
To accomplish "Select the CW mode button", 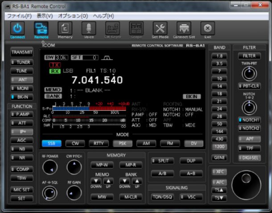I will tap(75, 143).
